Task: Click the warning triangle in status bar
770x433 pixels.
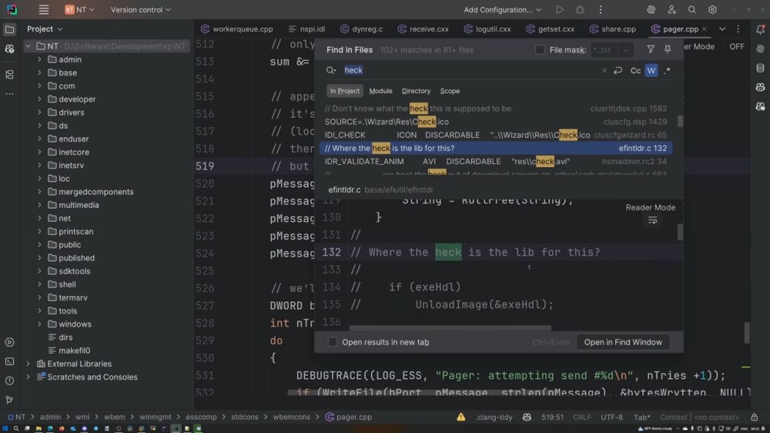Action: tap(460, 417)
